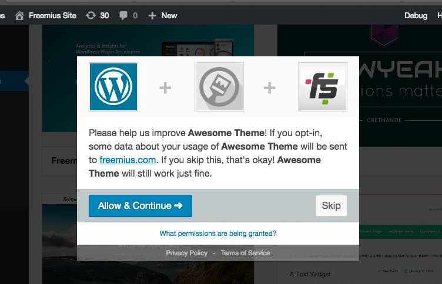
Task: Click the A Text Widget post title
Action: (310, 274)
